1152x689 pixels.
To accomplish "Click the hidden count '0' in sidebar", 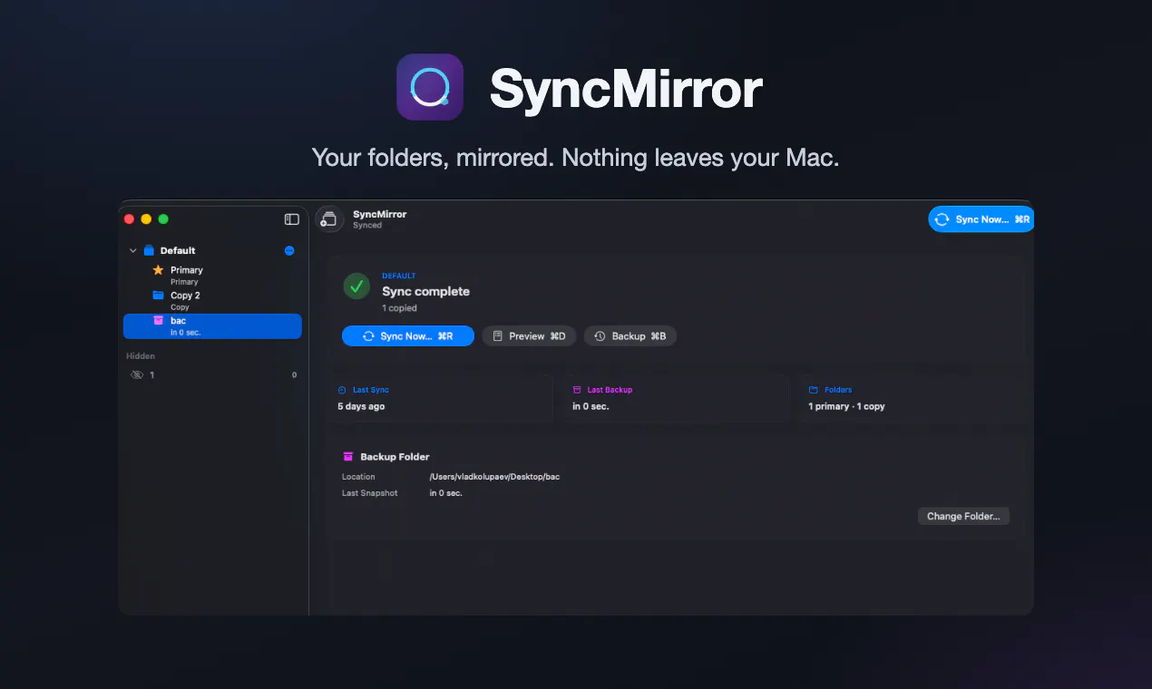I will tap(294, 374).
